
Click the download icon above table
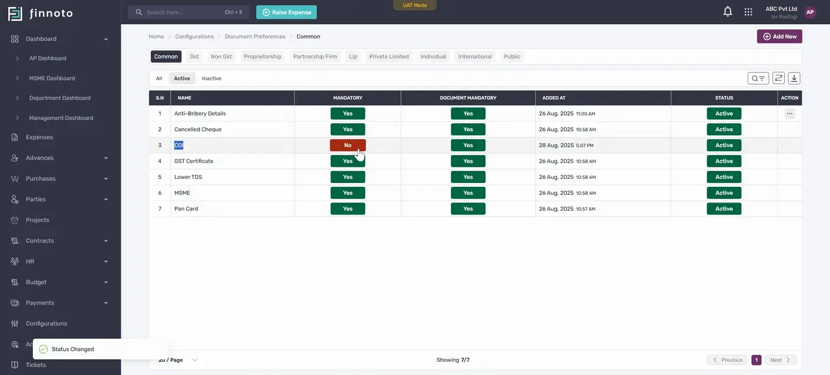794,78
